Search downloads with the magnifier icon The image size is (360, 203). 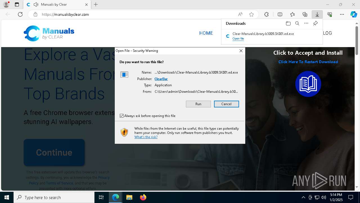pyautogui.click(x=297, y=23)
